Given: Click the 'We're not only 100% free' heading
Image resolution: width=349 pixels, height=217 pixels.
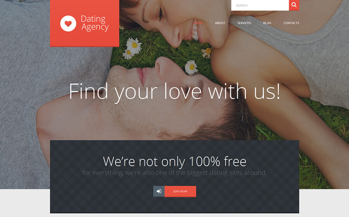Looking at the screenshot, I should click(x=174, y=162).
